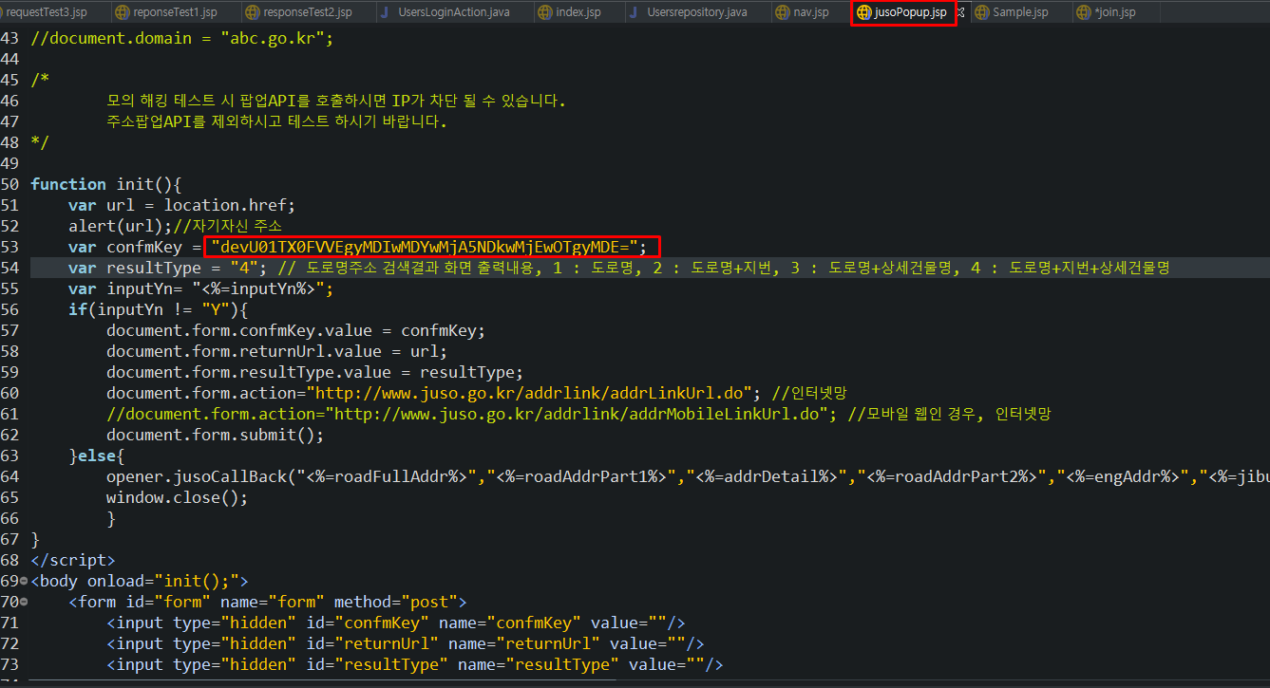Image resolution: width=1270 pixels, height=688 pixels.
Task: Click hidden input line with id="resultType"
Action: click(415, 664)
